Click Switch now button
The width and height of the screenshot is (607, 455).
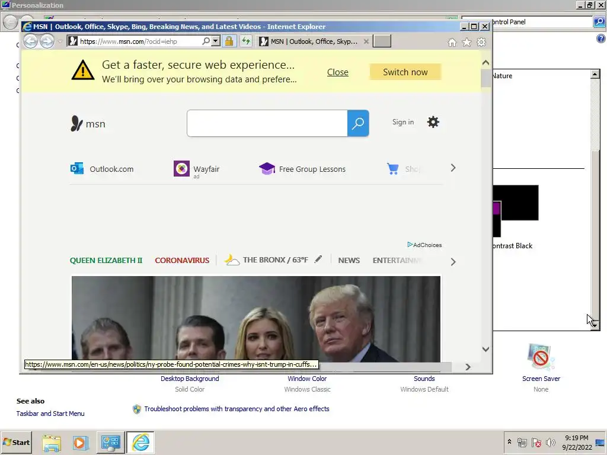point(405,72)
